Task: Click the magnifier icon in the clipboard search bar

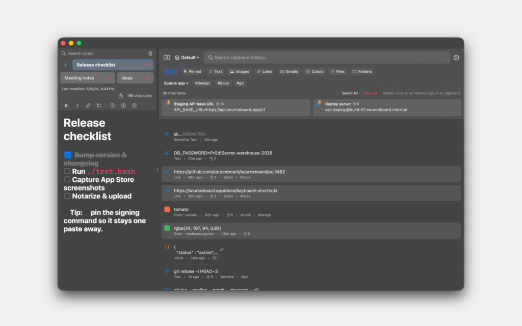Action: coord(211,58)
